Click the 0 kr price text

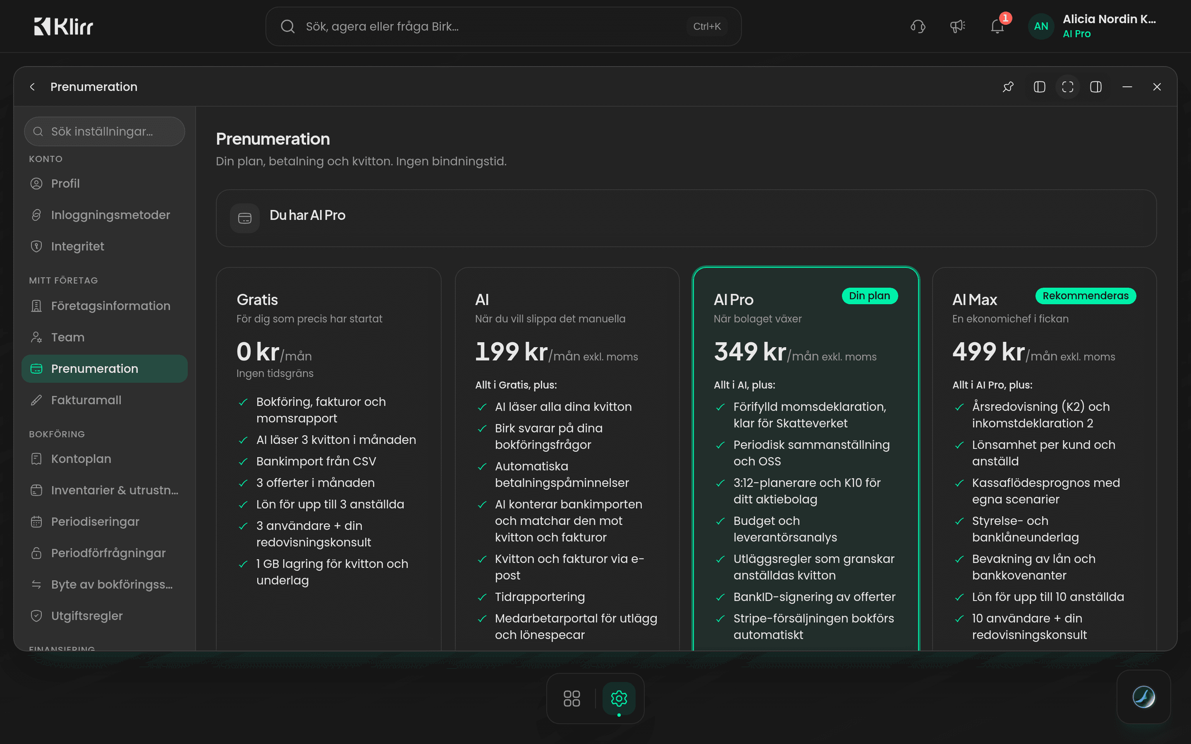point(258,351)
